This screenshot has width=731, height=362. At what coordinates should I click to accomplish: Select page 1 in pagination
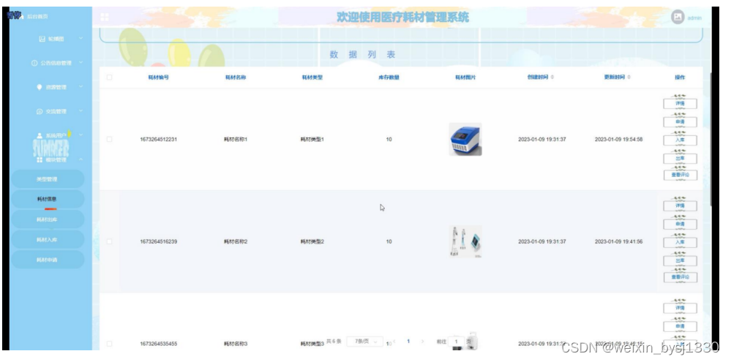(408, 342)
